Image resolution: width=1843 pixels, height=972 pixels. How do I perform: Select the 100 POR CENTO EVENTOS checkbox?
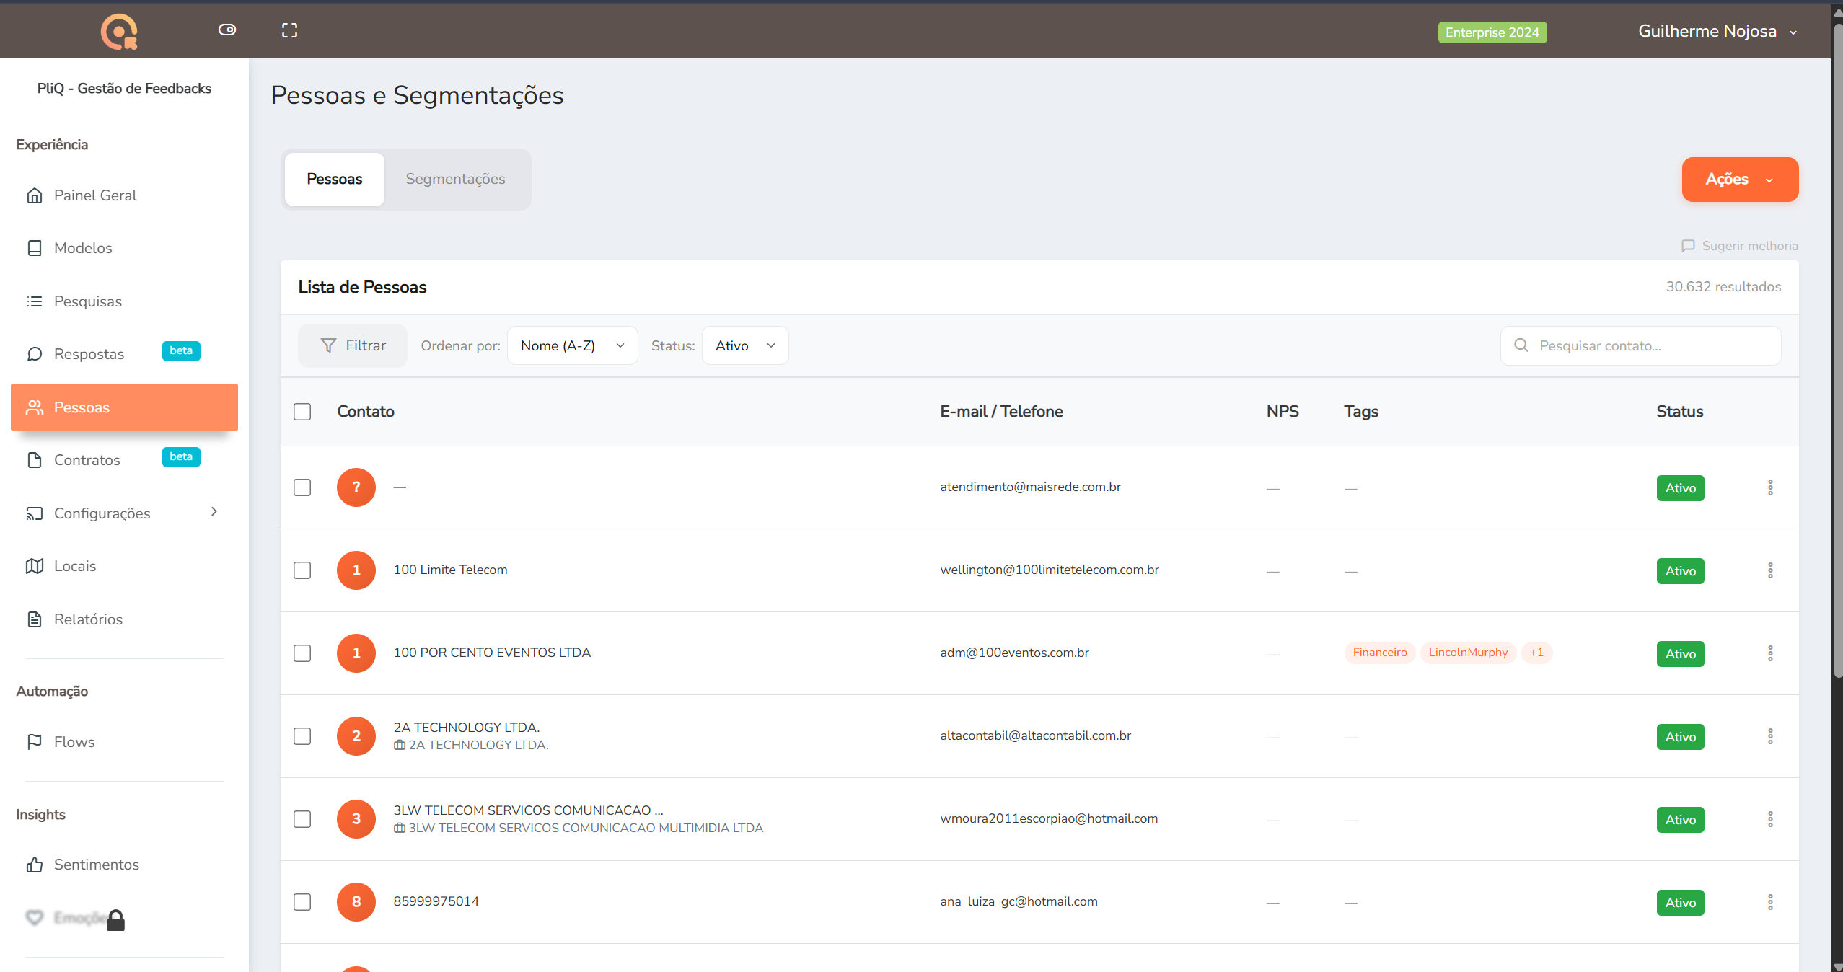(x=302, y=653)
